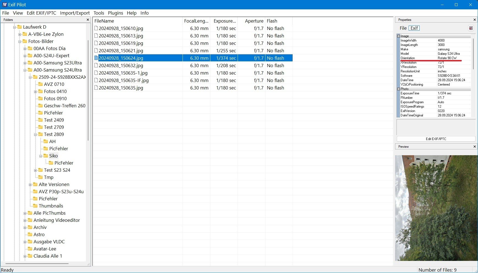Image resolution: width=478 pixels, height=273 pixels.
Task: Sort the list by the Aperture column header
Action: pos(254,21)
